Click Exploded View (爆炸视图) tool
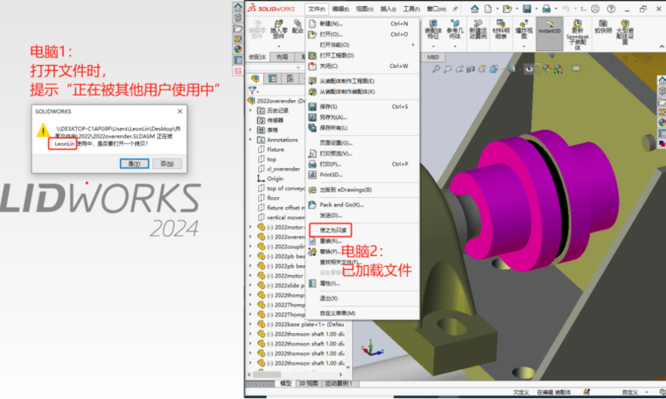Image resolution: width=666 pixels, height=399 pixels. coord(524,29)
